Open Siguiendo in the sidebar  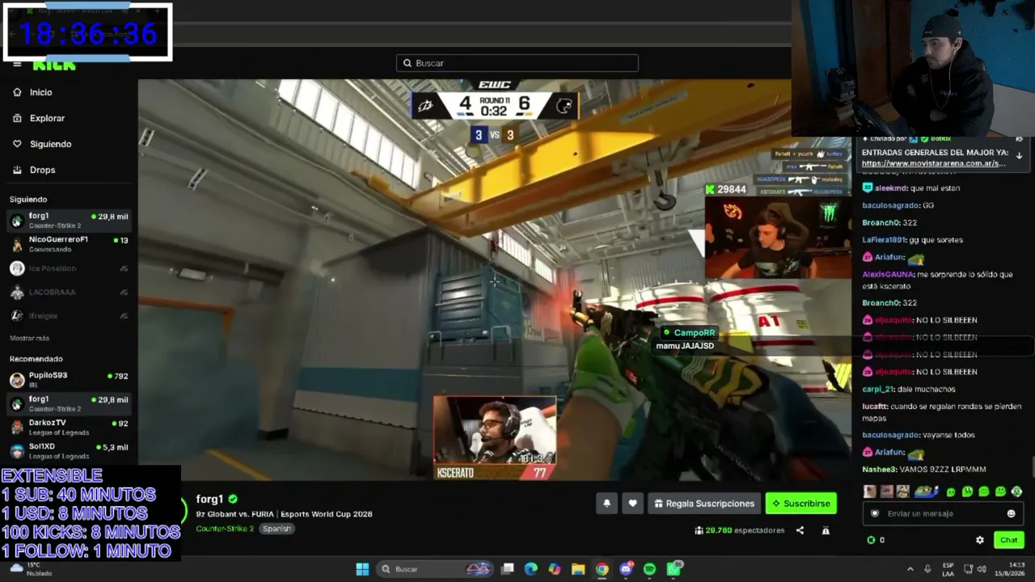click(50, 144)
